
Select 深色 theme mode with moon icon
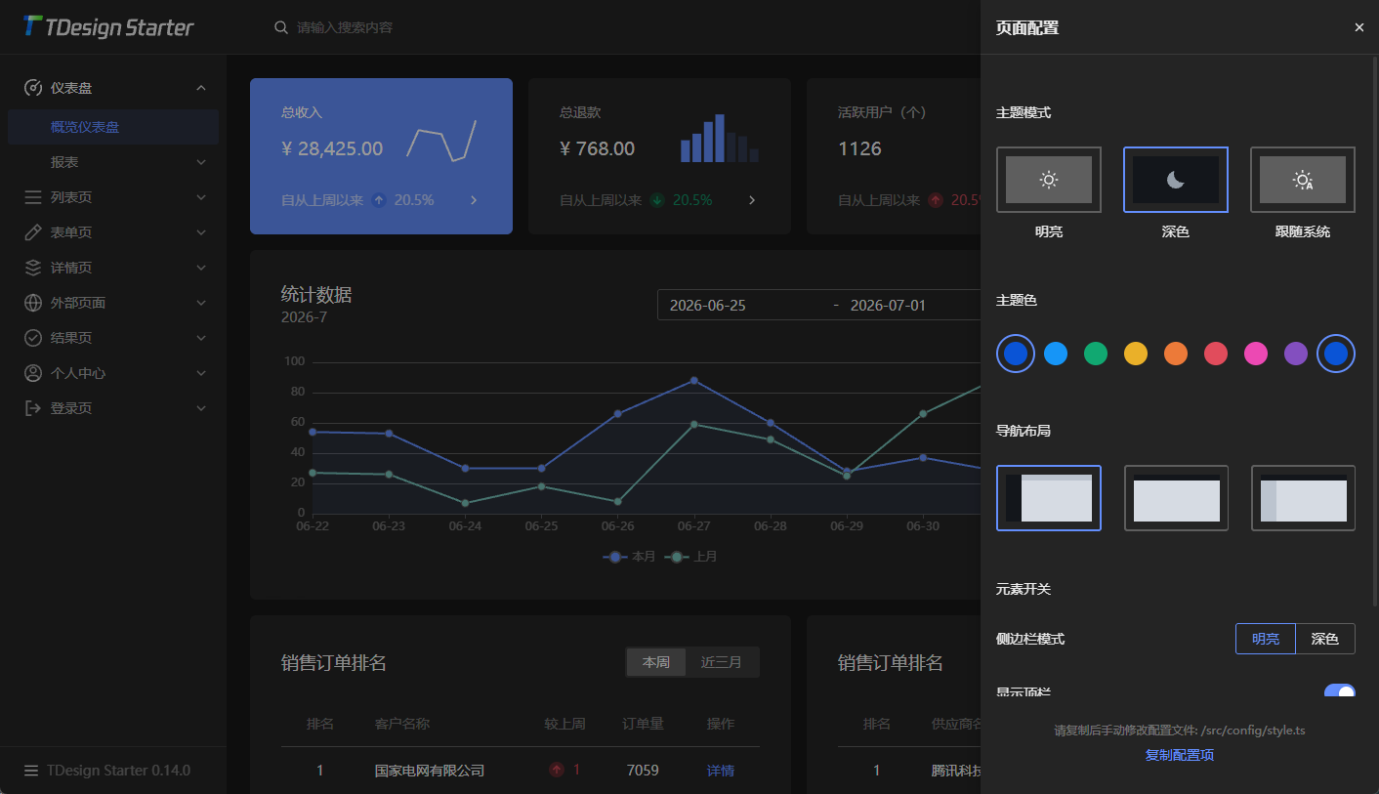[x=1176, y=180]
